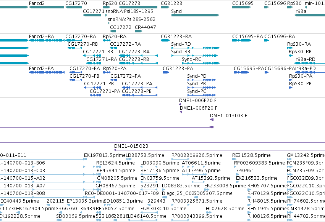This screenshot has height=222, width=325.
Task: Click protein CG17272-PA label
Action: [x=126, y=76]
